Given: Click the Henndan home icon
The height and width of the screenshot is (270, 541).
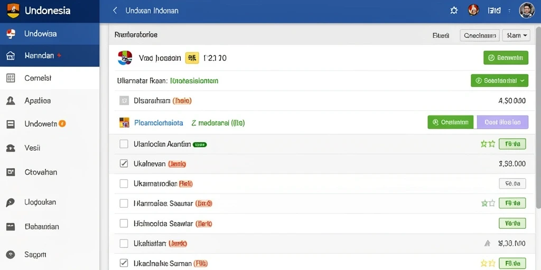Looking at the screenshot, I should pos(11,55).
